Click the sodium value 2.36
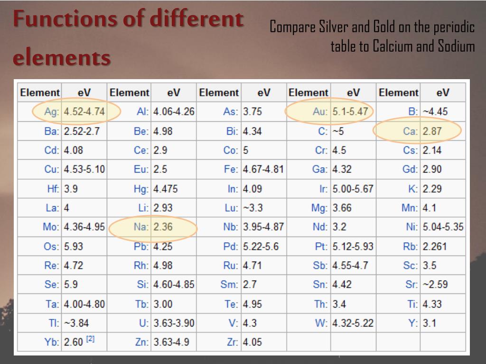The image size is (486, 364). [163, 227]
